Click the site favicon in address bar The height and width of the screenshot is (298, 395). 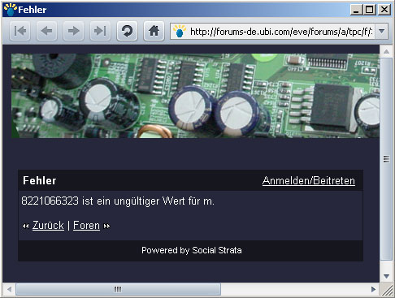(x=180, y=31)
